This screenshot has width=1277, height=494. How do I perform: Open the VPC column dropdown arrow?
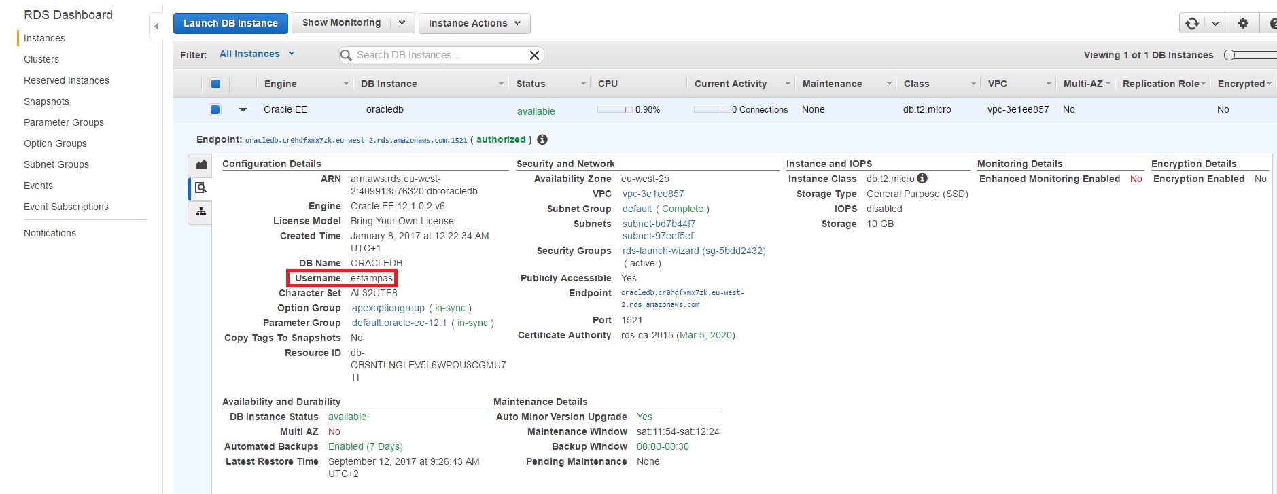1049,84
